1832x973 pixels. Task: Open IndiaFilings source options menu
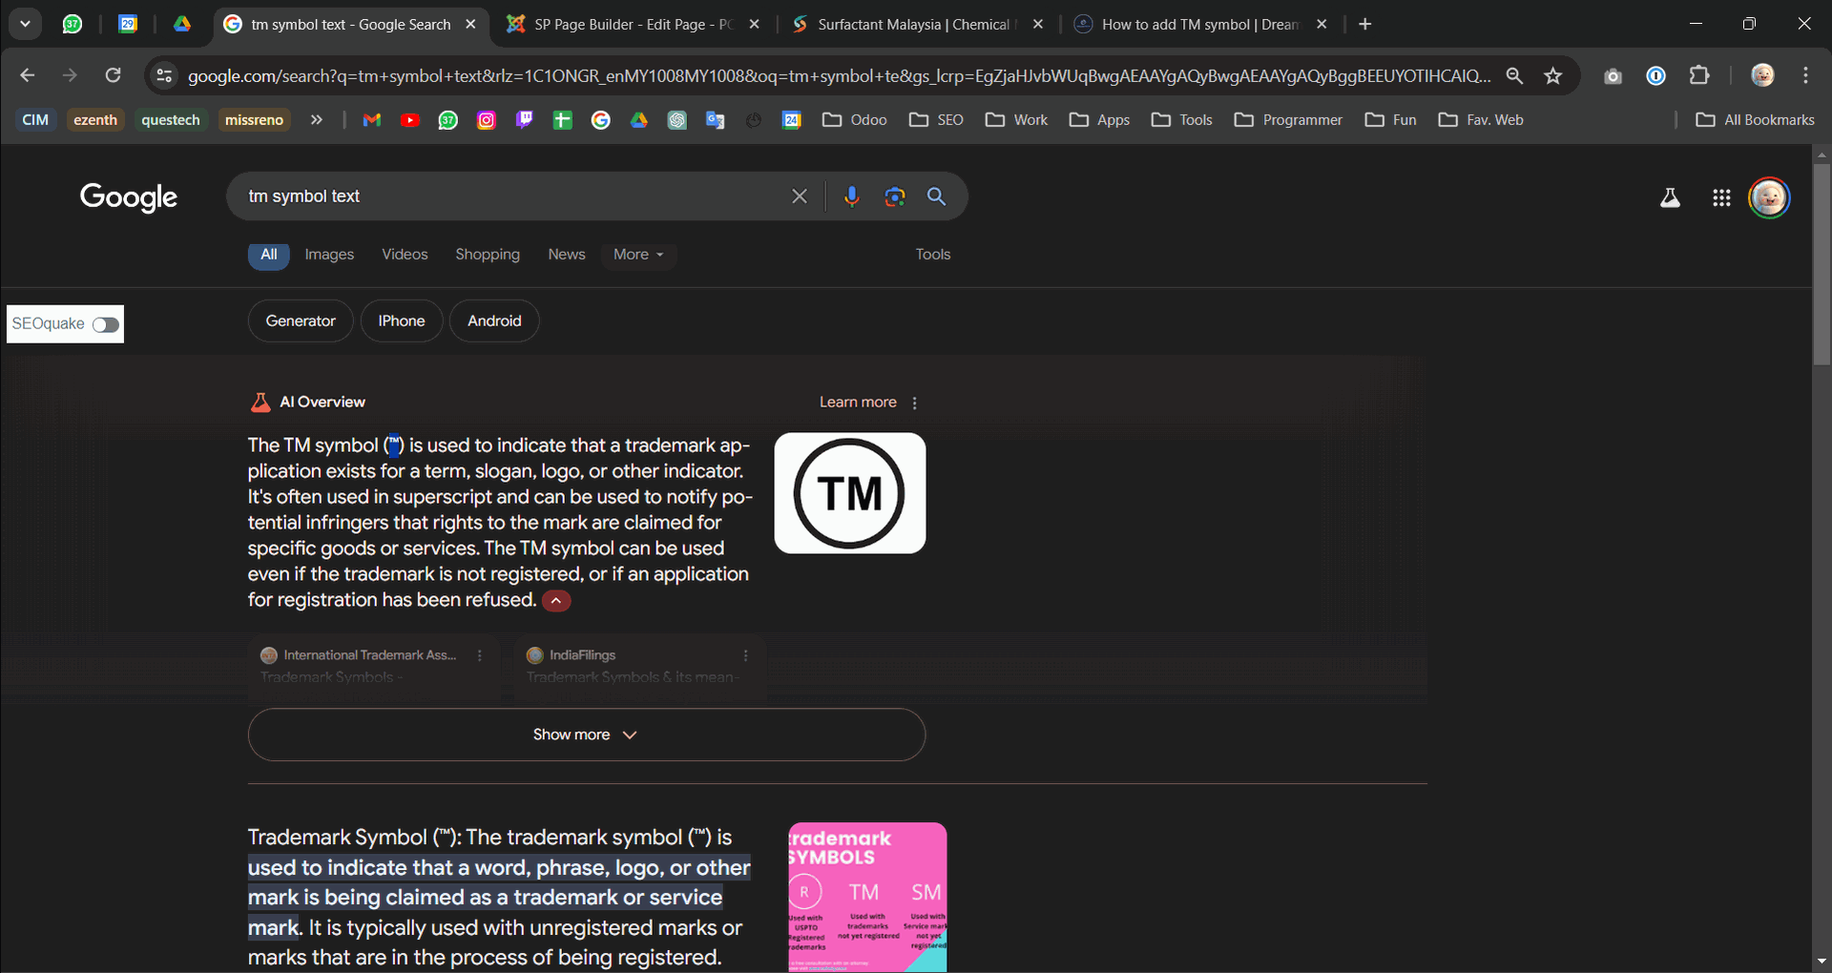click(x=746, y=655)
